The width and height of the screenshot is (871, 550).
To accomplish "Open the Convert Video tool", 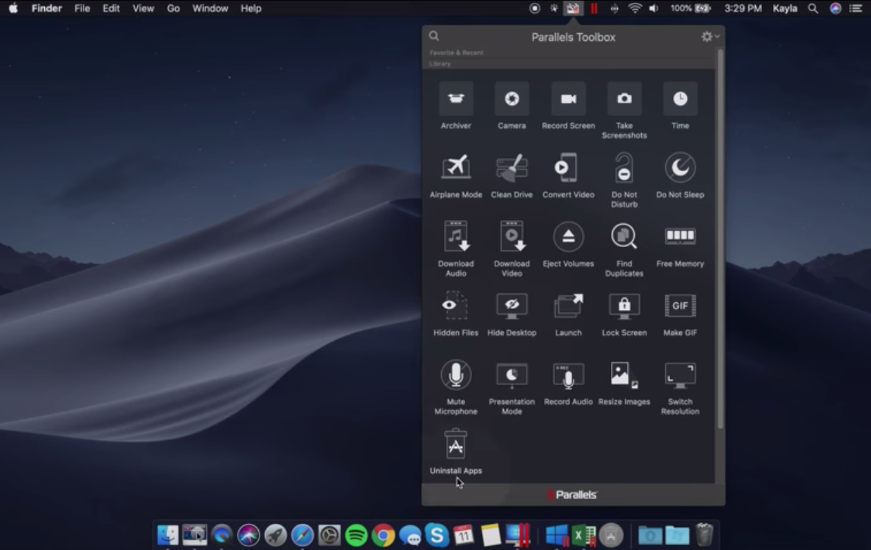I will [x=568, y=168].
